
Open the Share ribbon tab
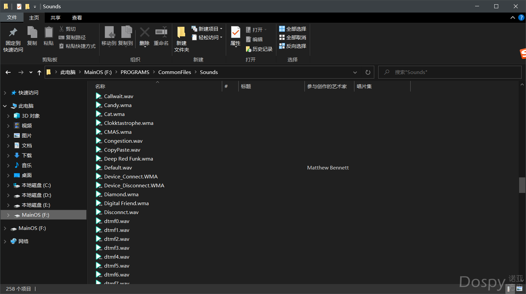[x=55, y=18]
